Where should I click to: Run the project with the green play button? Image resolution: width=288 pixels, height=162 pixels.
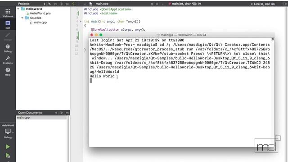pyautogui.click(x=8, y=147)
